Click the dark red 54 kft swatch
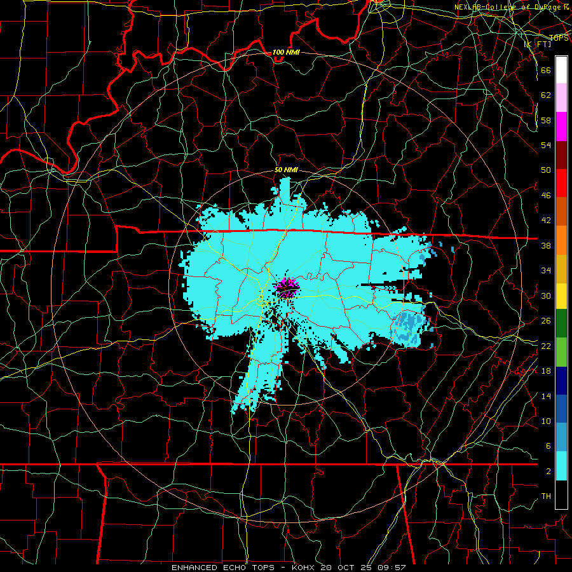This screenshot has height=572, width=572. (561, 154)
